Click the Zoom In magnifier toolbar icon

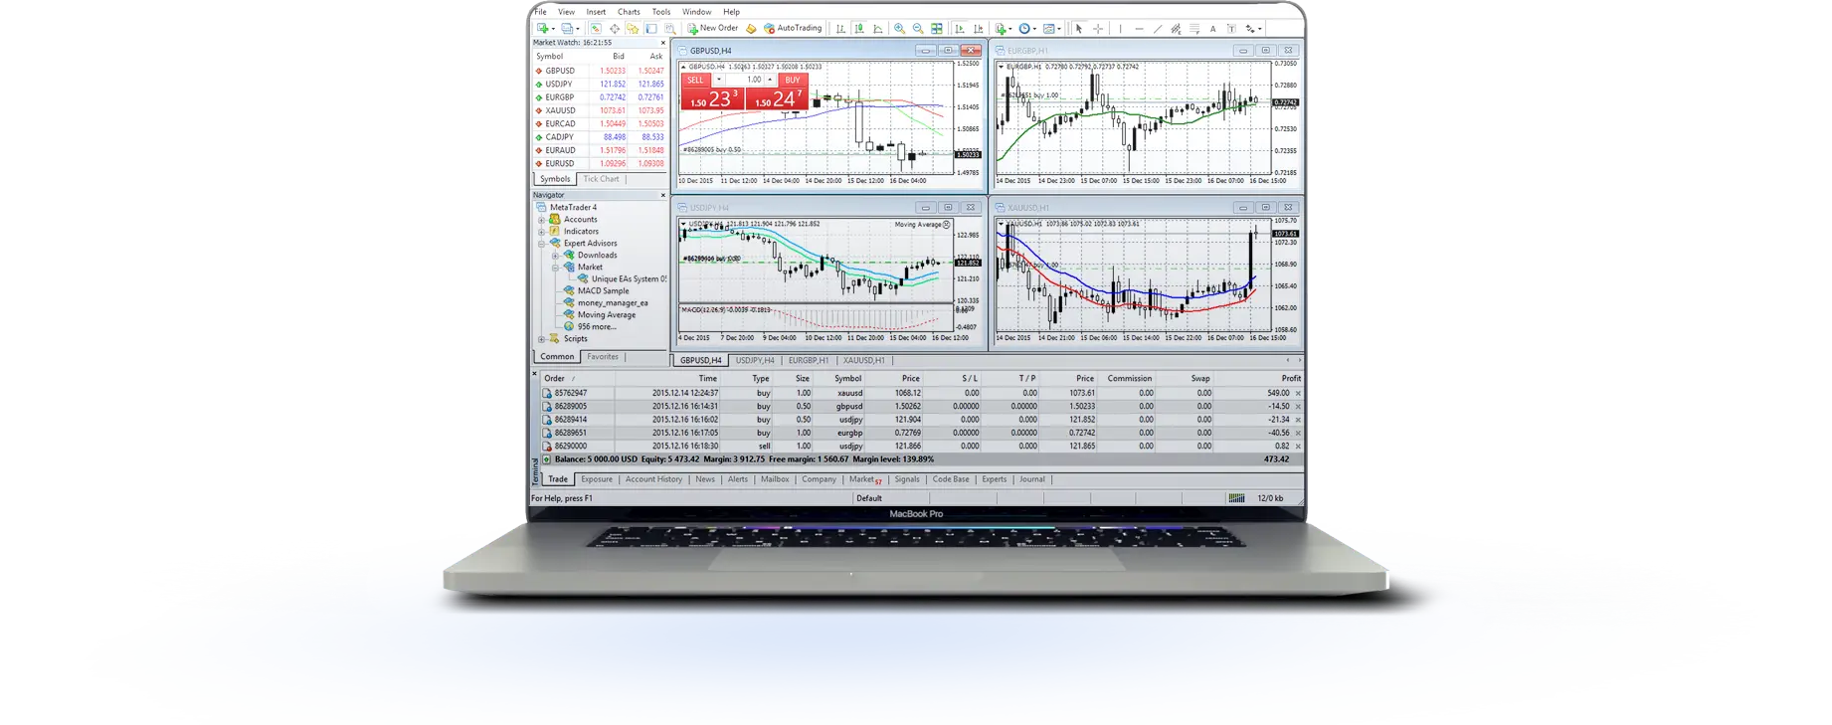pos(899,29)
